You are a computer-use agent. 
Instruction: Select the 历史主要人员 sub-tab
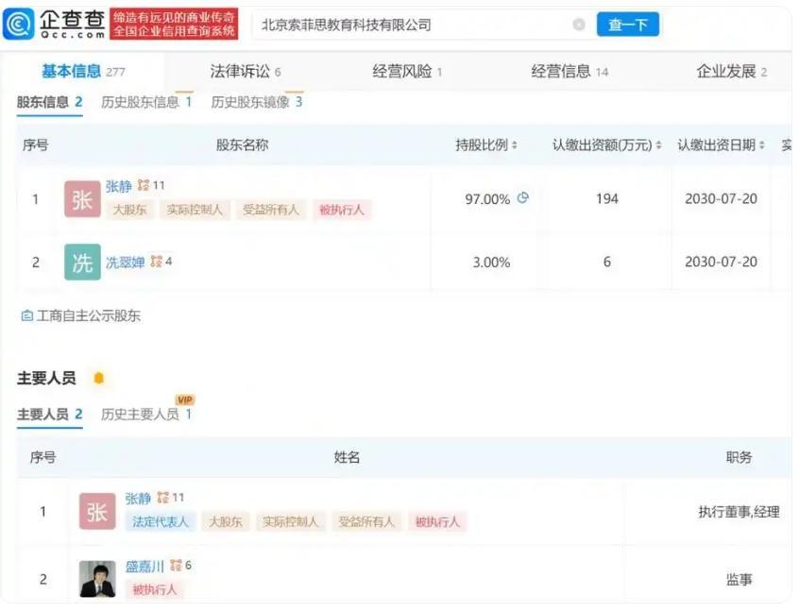pyautogui.click(x=146, y=415)
